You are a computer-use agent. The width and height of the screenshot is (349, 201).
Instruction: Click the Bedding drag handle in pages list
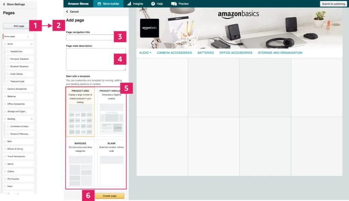pos(5,119)
